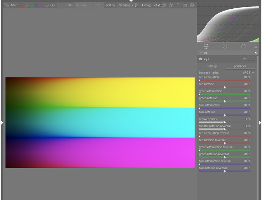The image size is (262, 200).
Task: Open the global preferences gear icon
Action: pos(192,5)
